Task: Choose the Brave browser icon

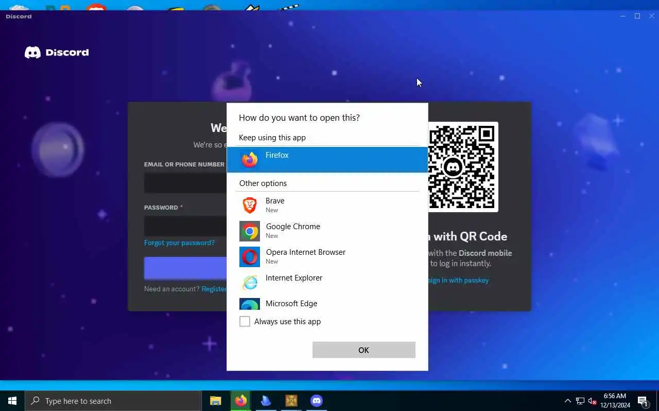Action: coord(250,206)
